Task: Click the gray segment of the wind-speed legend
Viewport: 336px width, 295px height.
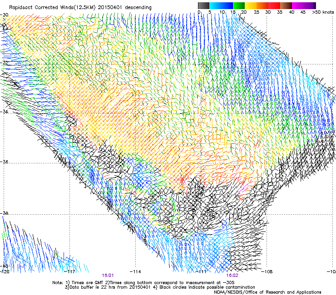Action: 203,5
